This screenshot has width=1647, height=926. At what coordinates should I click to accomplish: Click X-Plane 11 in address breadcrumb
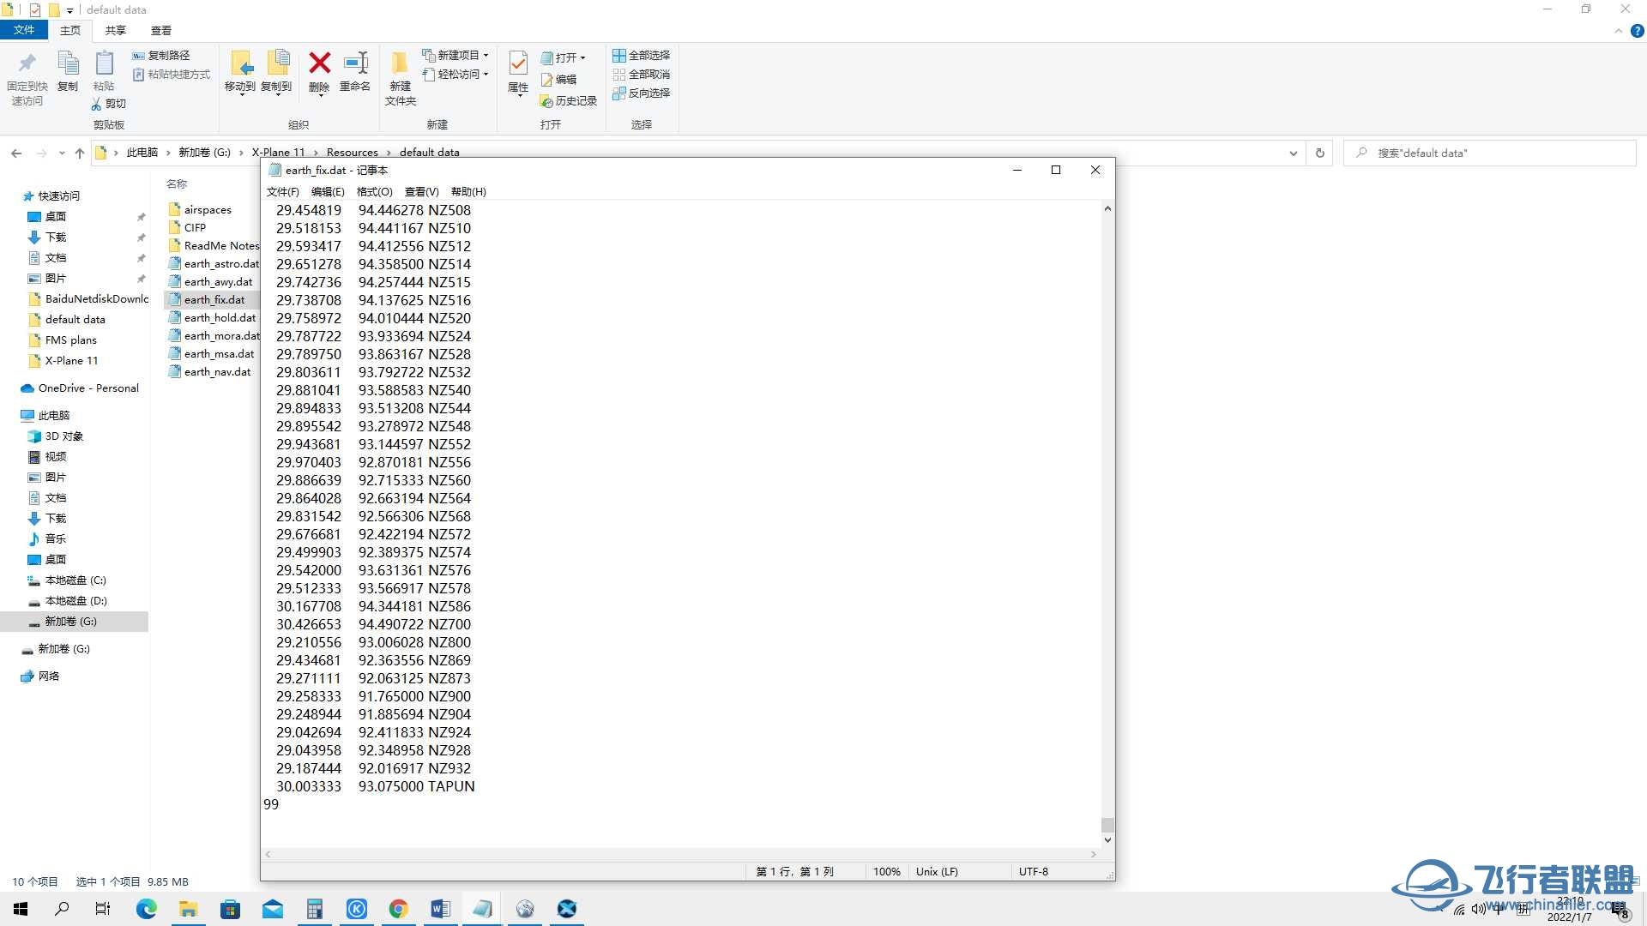point(278,153)
